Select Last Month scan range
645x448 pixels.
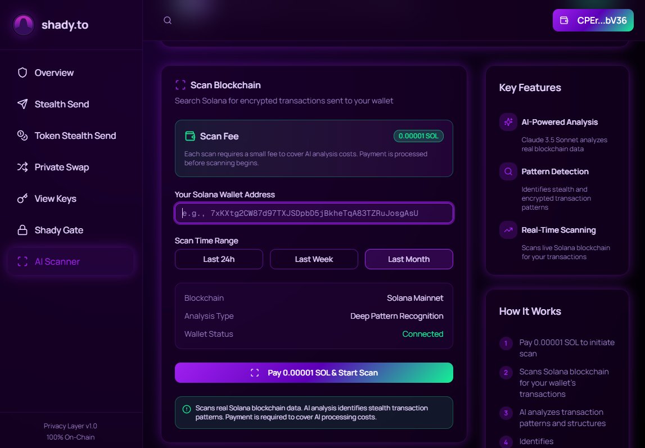[x=409, y=259]
